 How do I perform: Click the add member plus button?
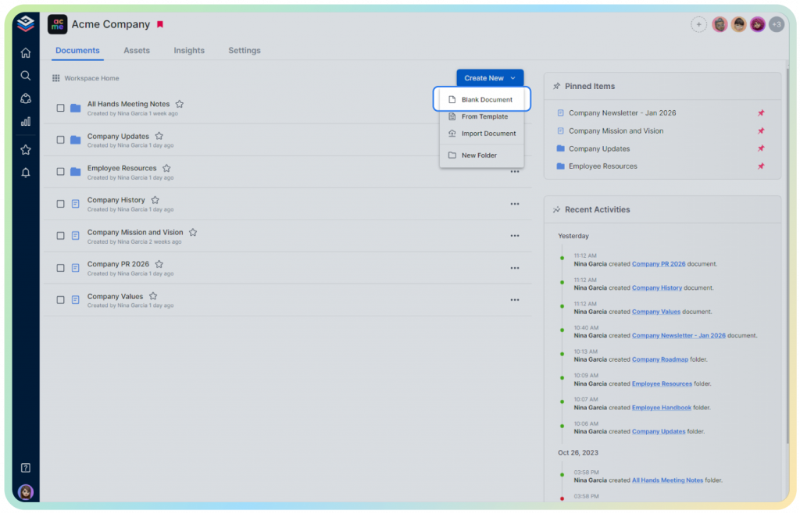[x=698, y=25]
